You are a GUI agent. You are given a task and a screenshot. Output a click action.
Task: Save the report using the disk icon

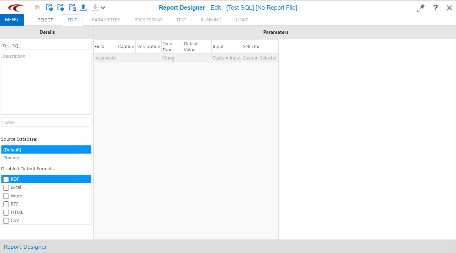pyautogui.click(x=37, y=7)
